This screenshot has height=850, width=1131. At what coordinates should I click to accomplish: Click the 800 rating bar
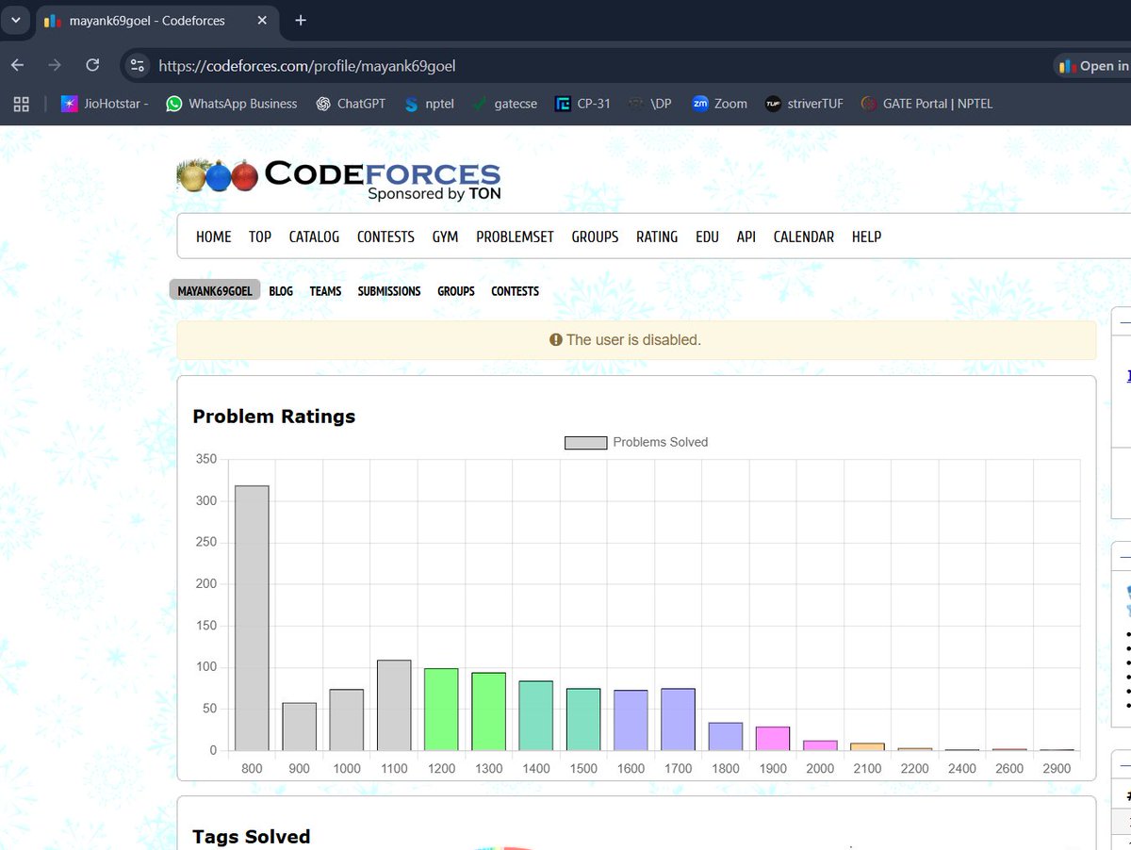(x=252, y=618)
